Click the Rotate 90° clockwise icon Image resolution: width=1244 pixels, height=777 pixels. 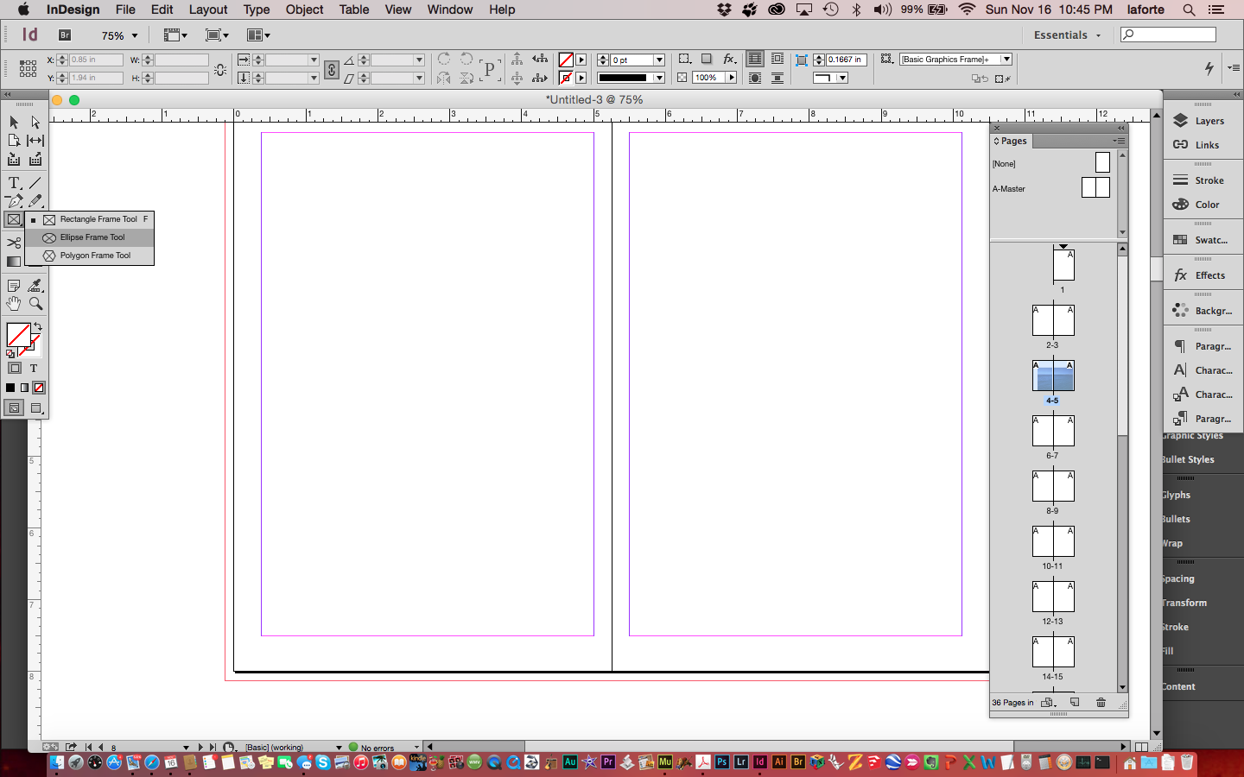[444, 60]
